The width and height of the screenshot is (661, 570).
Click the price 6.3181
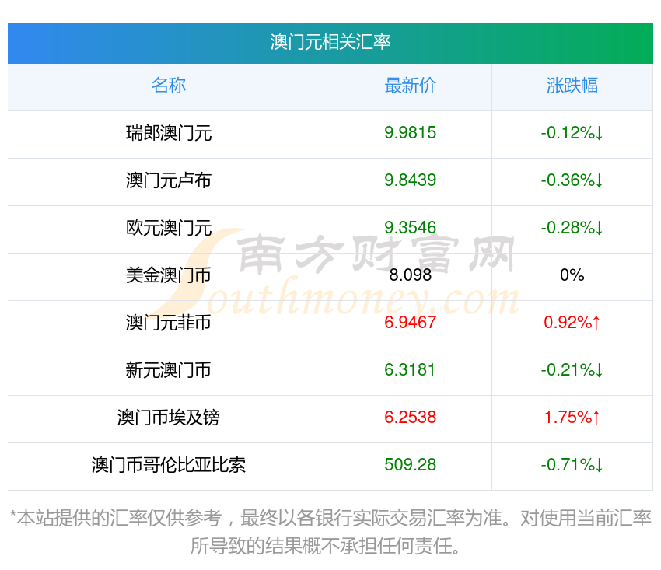pos(410,369)
